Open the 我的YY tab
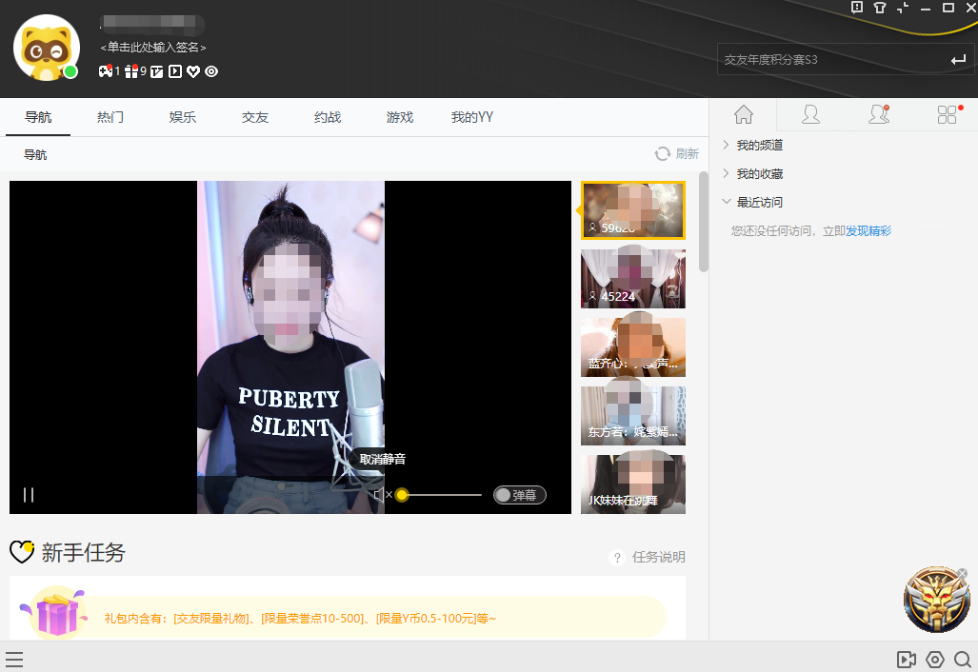The height and width of the screenshot is (672, 978). coord(470,116)
